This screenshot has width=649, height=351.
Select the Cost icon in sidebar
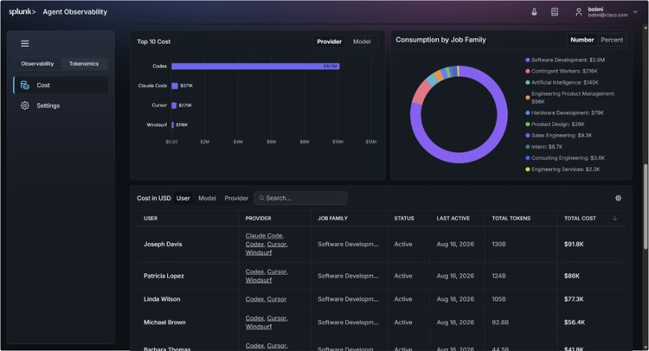25,86
